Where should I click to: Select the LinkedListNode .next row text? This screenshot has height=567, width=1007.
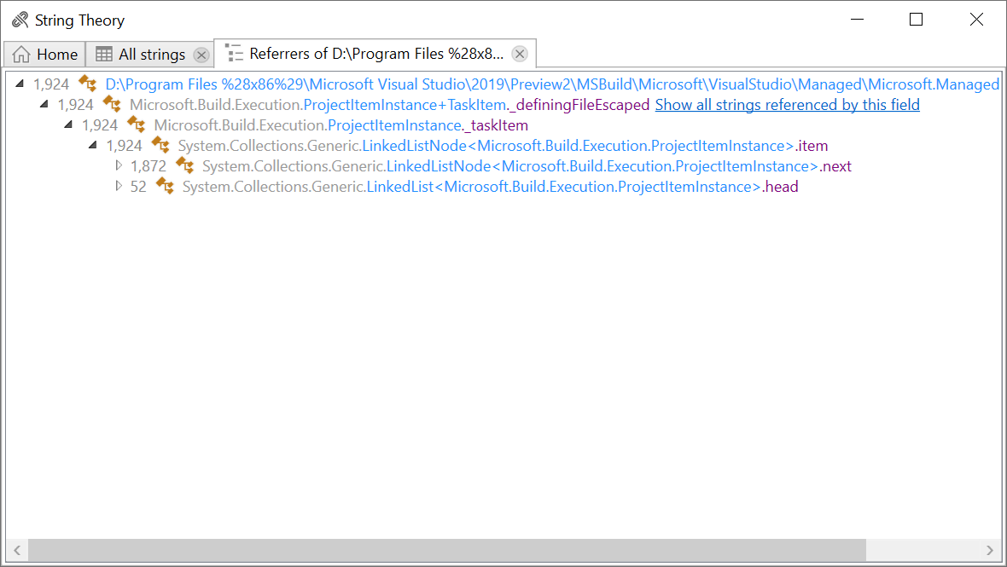[527, 166]
